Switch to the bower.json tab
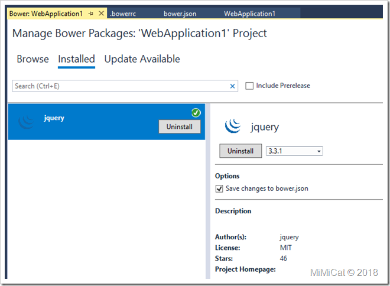 click(180, 14)
